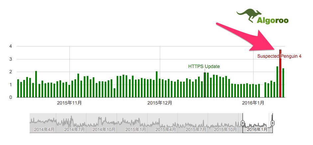
Task: Click the y-axis value 1
Action: click(11, 85)
